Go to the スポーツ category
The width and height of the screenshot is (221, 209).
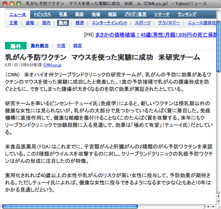[x=143, y=23]
